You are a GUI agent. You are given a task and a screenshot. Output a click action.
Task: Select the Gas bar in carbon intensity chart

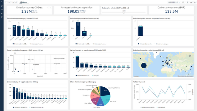77,62
